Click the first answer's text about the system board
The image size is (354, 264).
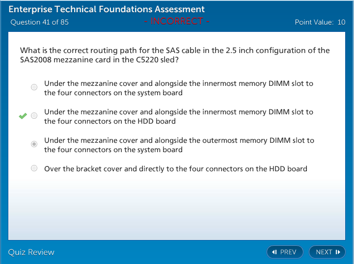tap(178, 88)
